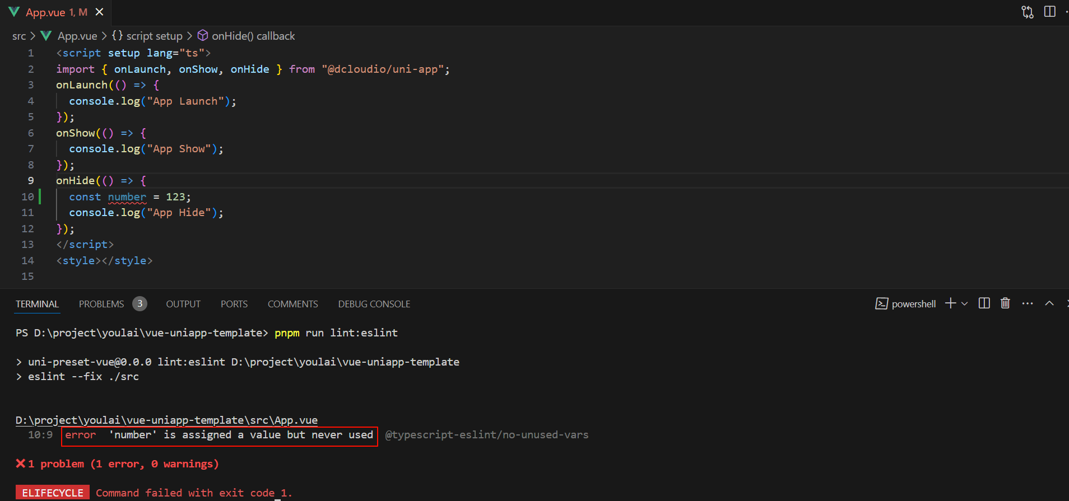Screen dimensions: 1069x501
Task: Kill terminal with trash icon
Action: pyautogui.click(x=1005, y=303)
